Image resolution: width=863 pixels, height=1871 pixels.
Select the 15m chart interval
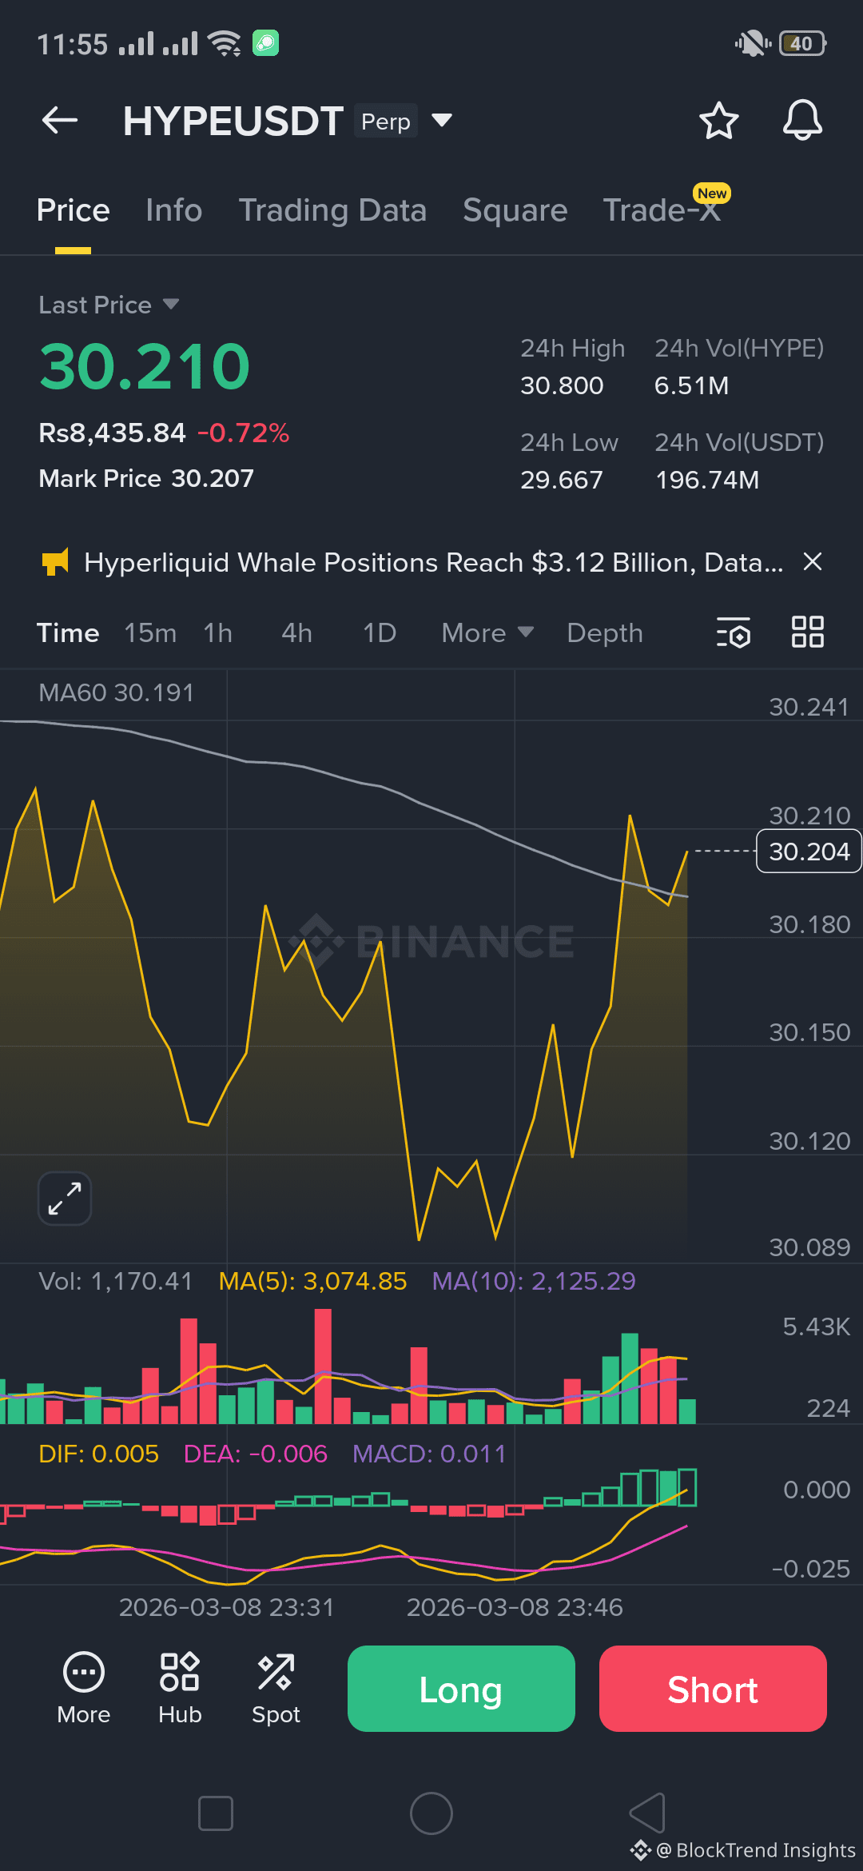tap(150, 633)
